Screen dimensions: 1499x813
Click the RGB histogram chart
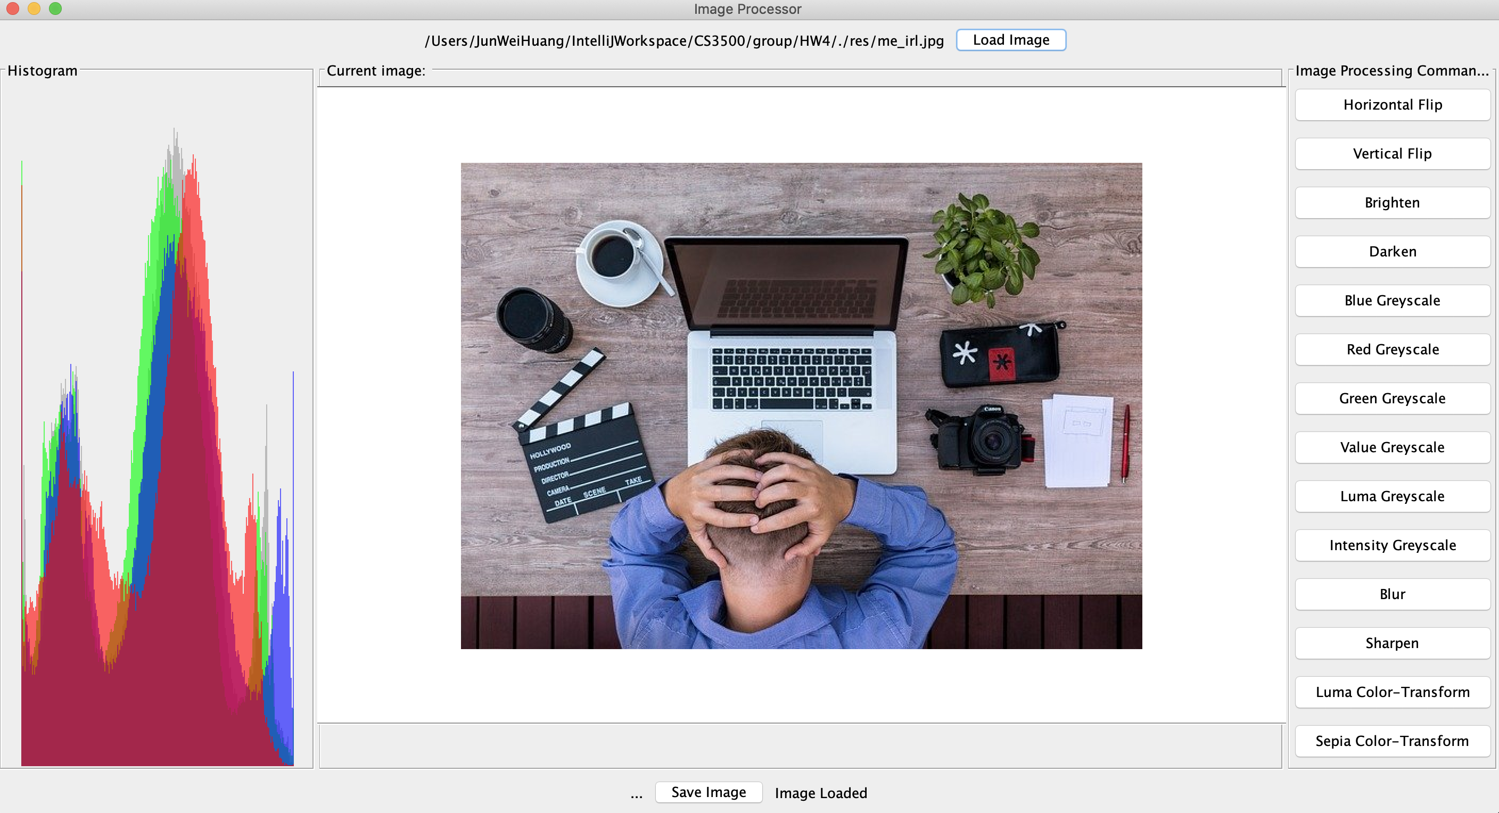point(157,442)
